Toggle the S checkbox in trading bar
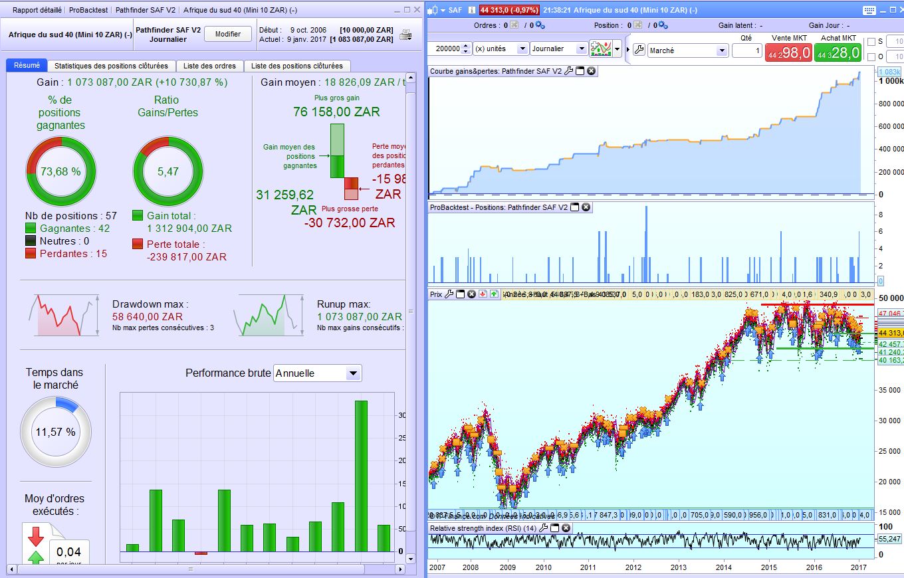Image resolution: width=904 pixels, height=578 pixels. coord(871,42)
